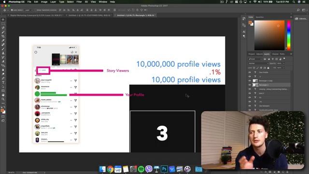Toggle layer filtering on or off
Screen dimensions: 309x174
click(x=284, y=58)
